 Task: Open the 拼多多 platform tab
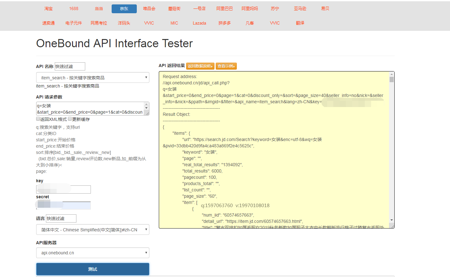(225, 23)
